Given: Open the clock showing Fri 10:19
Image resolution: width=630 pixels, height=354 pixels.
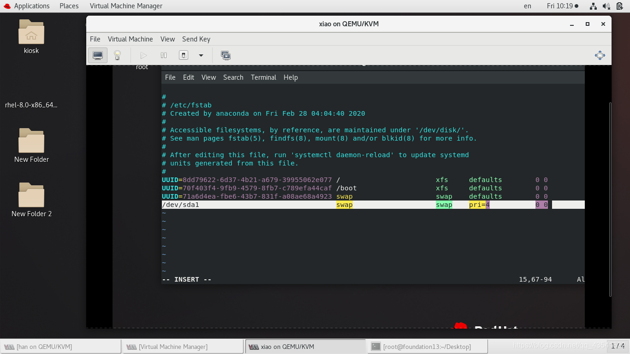Looking at the screenshot, I should [x=562, y=6].
